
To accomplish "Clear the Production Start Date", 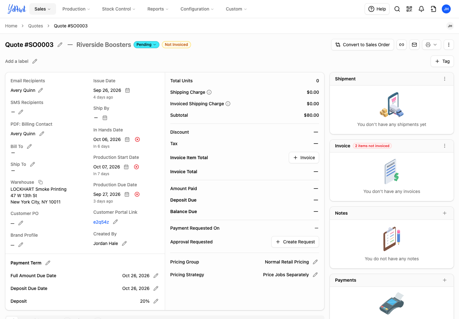I will [x=136, y=167].
